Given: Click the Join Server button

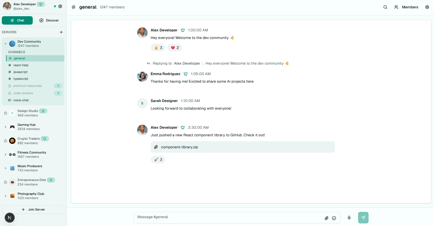Looking at the screenshot, I should [x=33, y=210].
